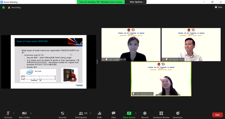The width and height of the screenshot is (225, 119).
Task: Start recording with Record button
Action: coord(145,113)
